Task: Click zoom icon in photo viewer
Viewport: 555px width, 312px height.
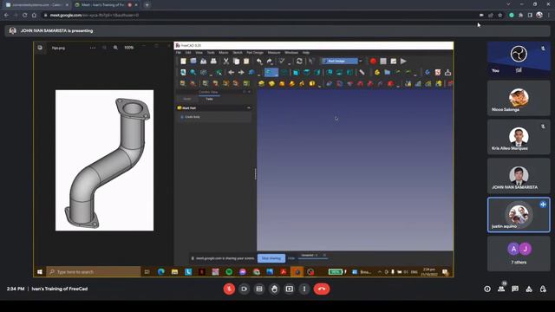Action: 115,48
